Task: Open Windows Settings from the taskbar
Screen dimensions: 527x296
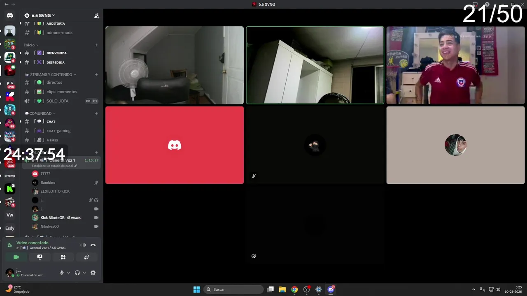Action: click(318, 289)
